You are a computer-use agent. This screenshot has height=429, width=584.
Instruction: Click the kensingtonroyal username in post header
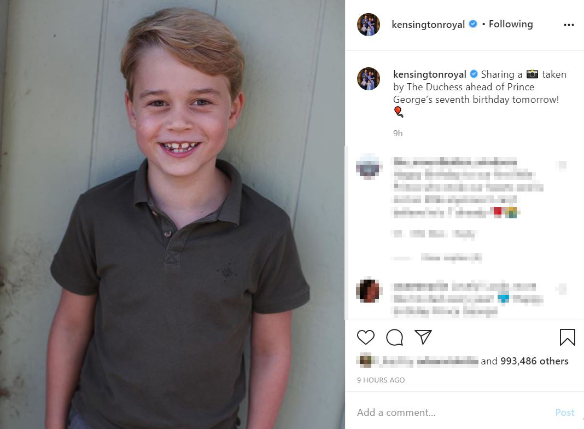[x=428, y=25]
